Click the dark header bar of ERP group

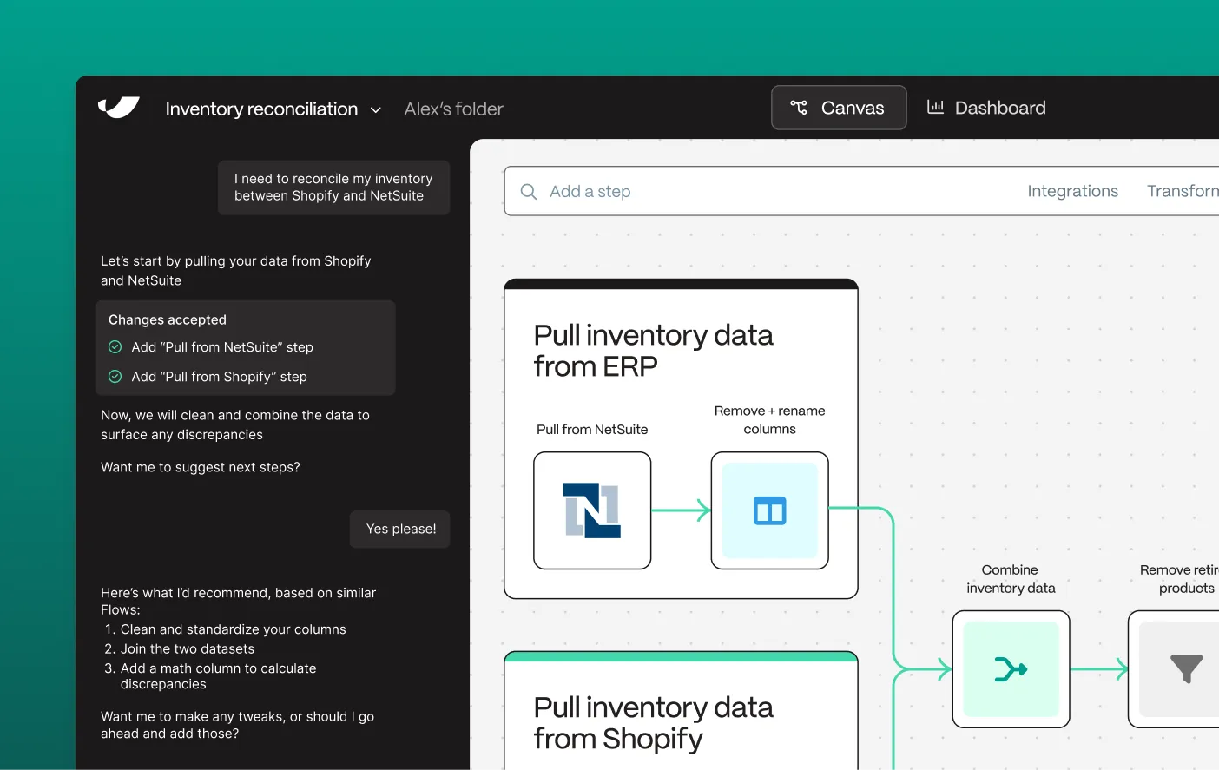click(681, 284)
